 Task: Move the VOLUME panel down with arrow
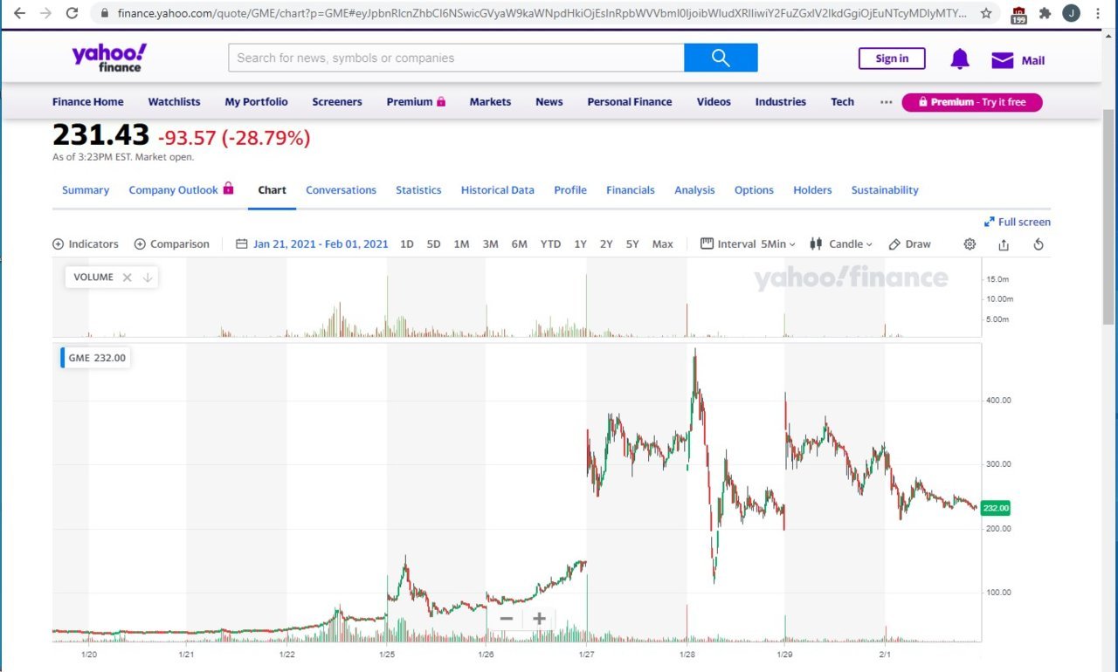pos(148,278)
